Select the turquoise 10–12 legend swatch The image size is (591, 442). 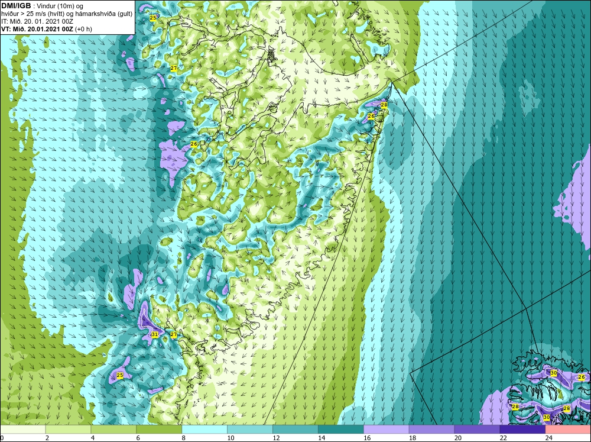250,429
